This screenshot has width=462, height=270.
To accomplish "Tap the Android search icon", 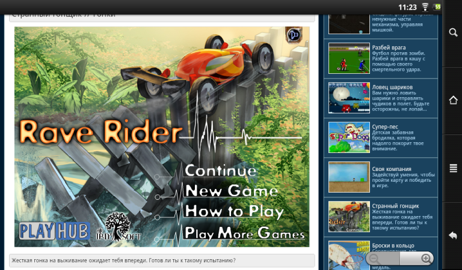I will [453, 32].
